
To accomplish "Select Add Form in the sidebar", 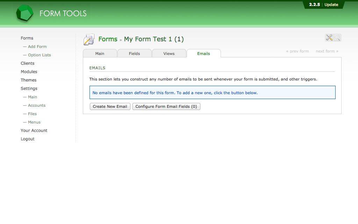I will (37, 46).
